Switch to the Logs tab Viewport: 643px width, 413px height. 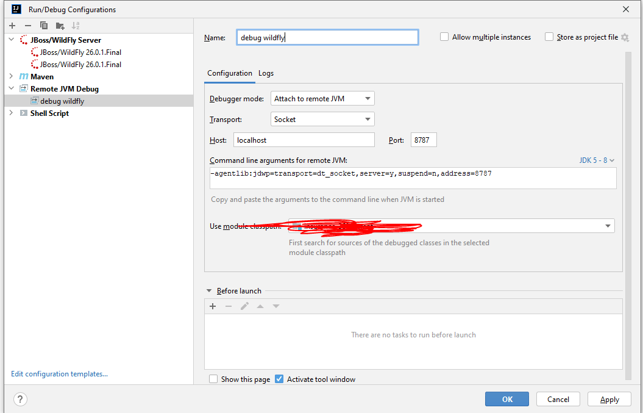coord(266,73)
